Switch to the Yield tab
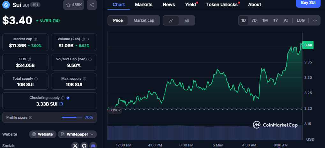Screen dimensions: 325x148 tap(190, 4)
